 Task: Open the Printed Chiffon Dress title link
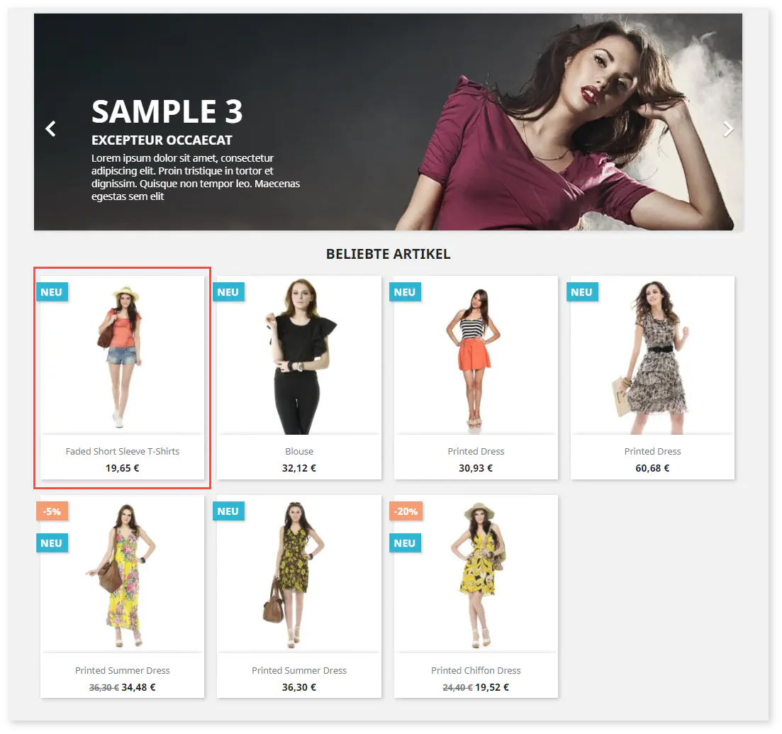[476, 670]
